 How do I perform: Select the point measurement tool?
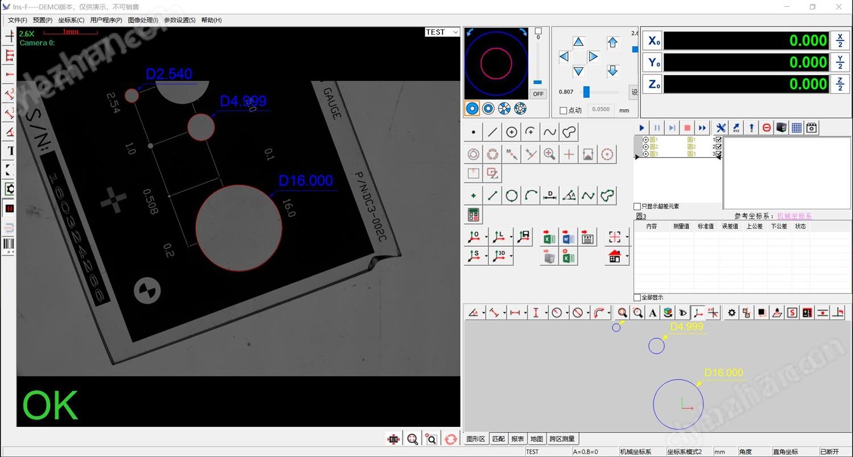(474, 132)
